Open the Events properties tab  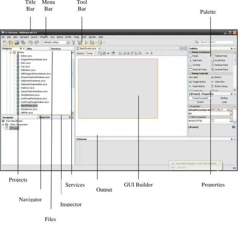(200, 102)
